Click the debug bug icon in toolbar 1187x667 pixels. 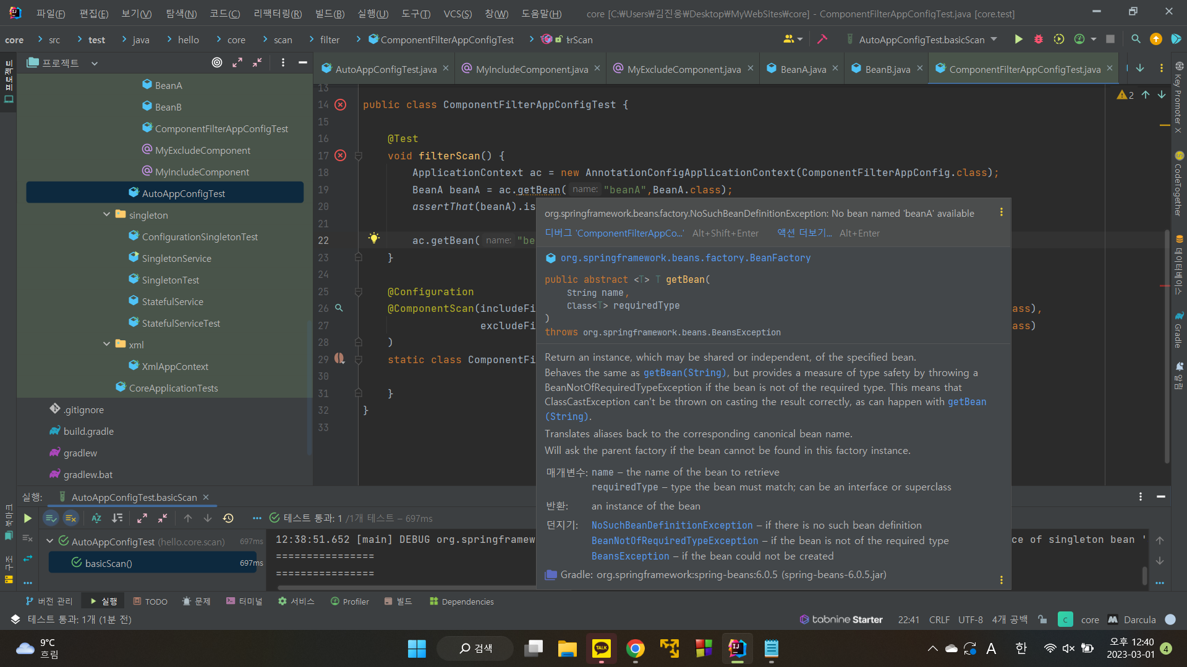[1039, 40]
